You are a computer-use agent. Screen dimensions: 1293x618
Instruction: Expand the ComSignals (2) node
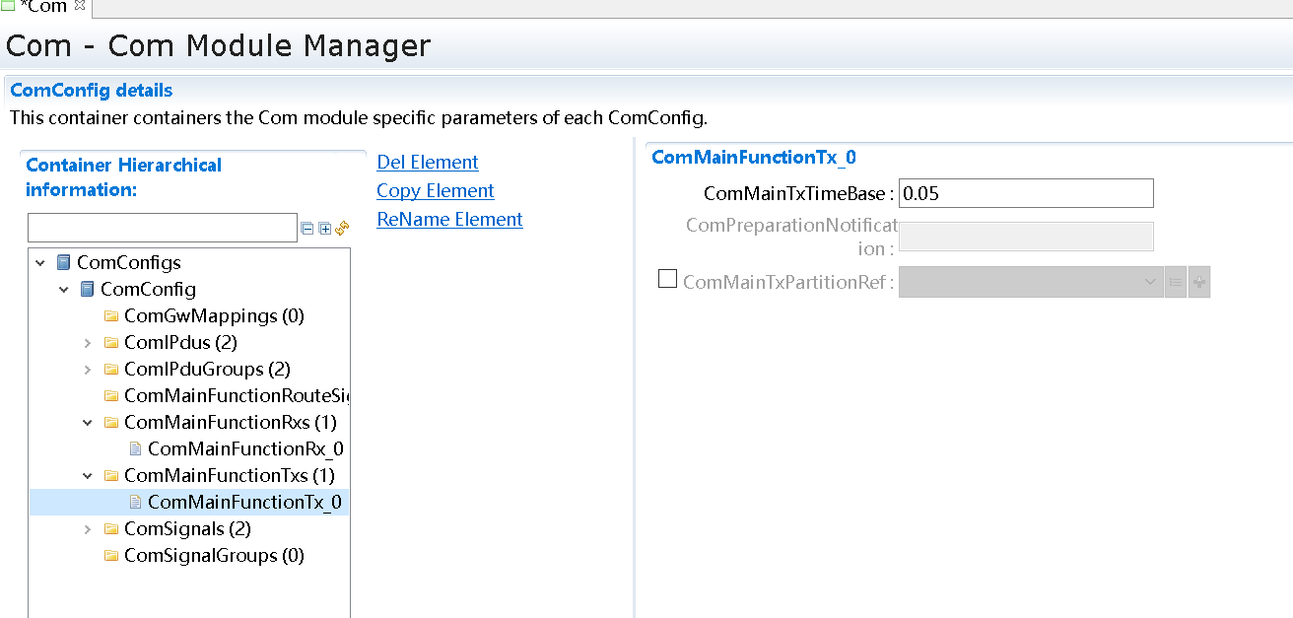tap(88, 529)
